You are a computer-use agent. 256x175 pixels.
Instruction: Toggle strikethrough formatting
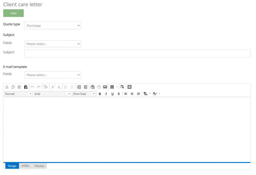pyautogui.click(x=119, y=94)
